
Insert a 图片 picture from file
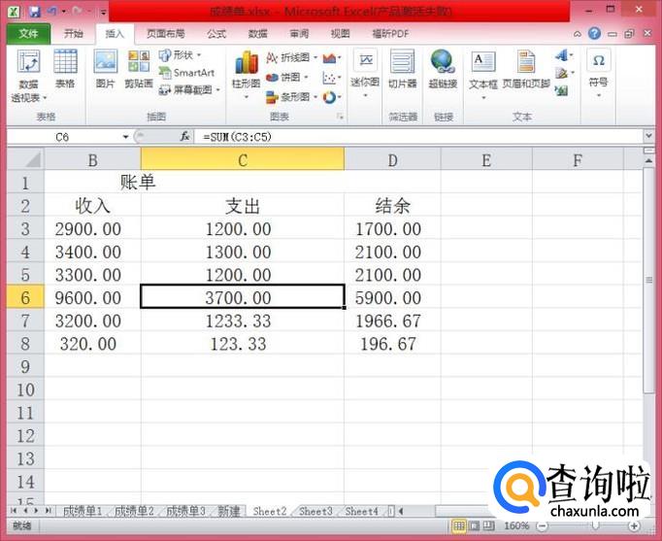[105, 70]
